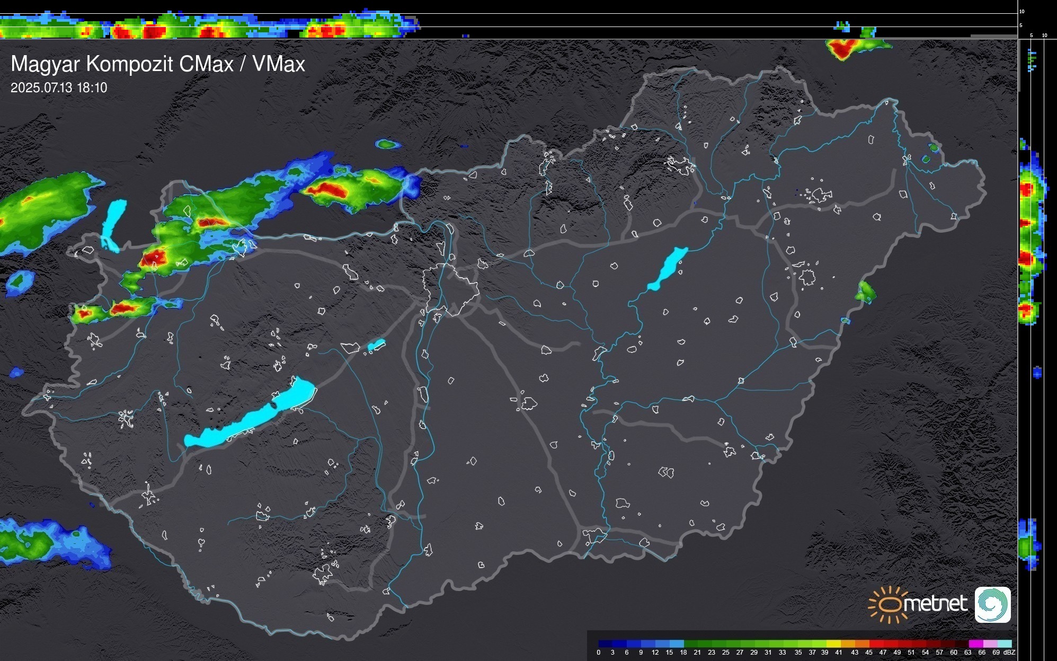This screenshot has height=661, width=1057.
Task: Click the Magyar Kompozit CMax / VMax title
Action: tap(158, 64)
